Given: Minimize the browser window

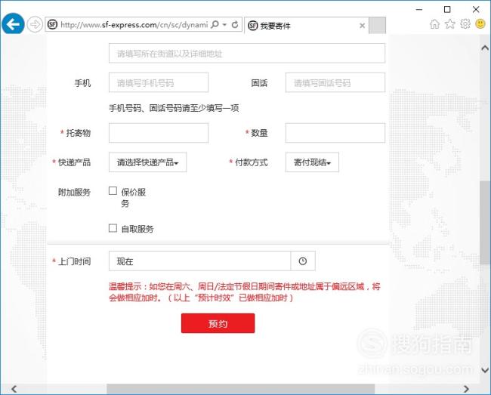Looking at the screenshot, I should pos(419,9).
